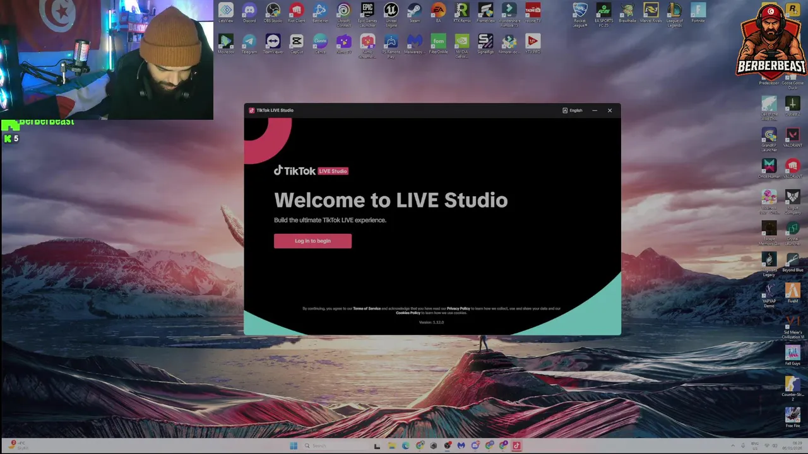The height and width of the screenshot is (454, 808).
Task: Open the Moviebox desktop shortcut
Action: (226, 44)
